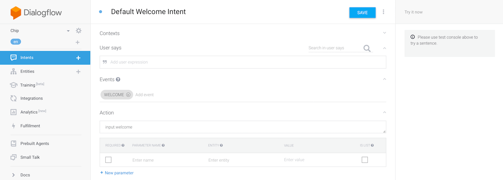Add a language with plus beside en
This screenshot has height=180, width=503.
(77, 42)
